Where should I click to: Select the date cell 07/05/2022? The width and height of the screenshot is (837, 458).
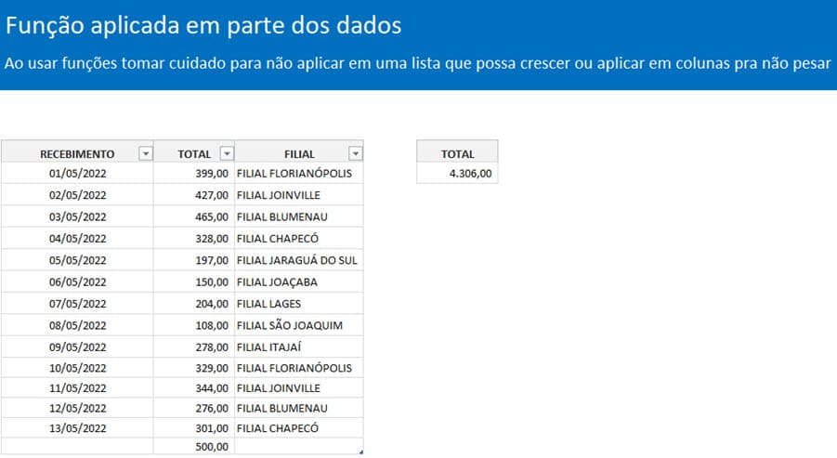coord(77,304)
